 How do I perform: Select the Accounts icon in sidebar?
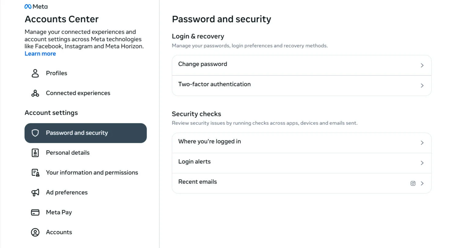[x=35, y=232]
